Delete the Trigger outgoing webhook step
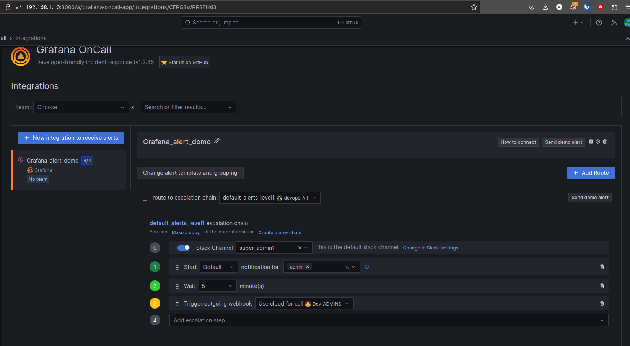The image size is (630, 346). [x=602, y=303]
